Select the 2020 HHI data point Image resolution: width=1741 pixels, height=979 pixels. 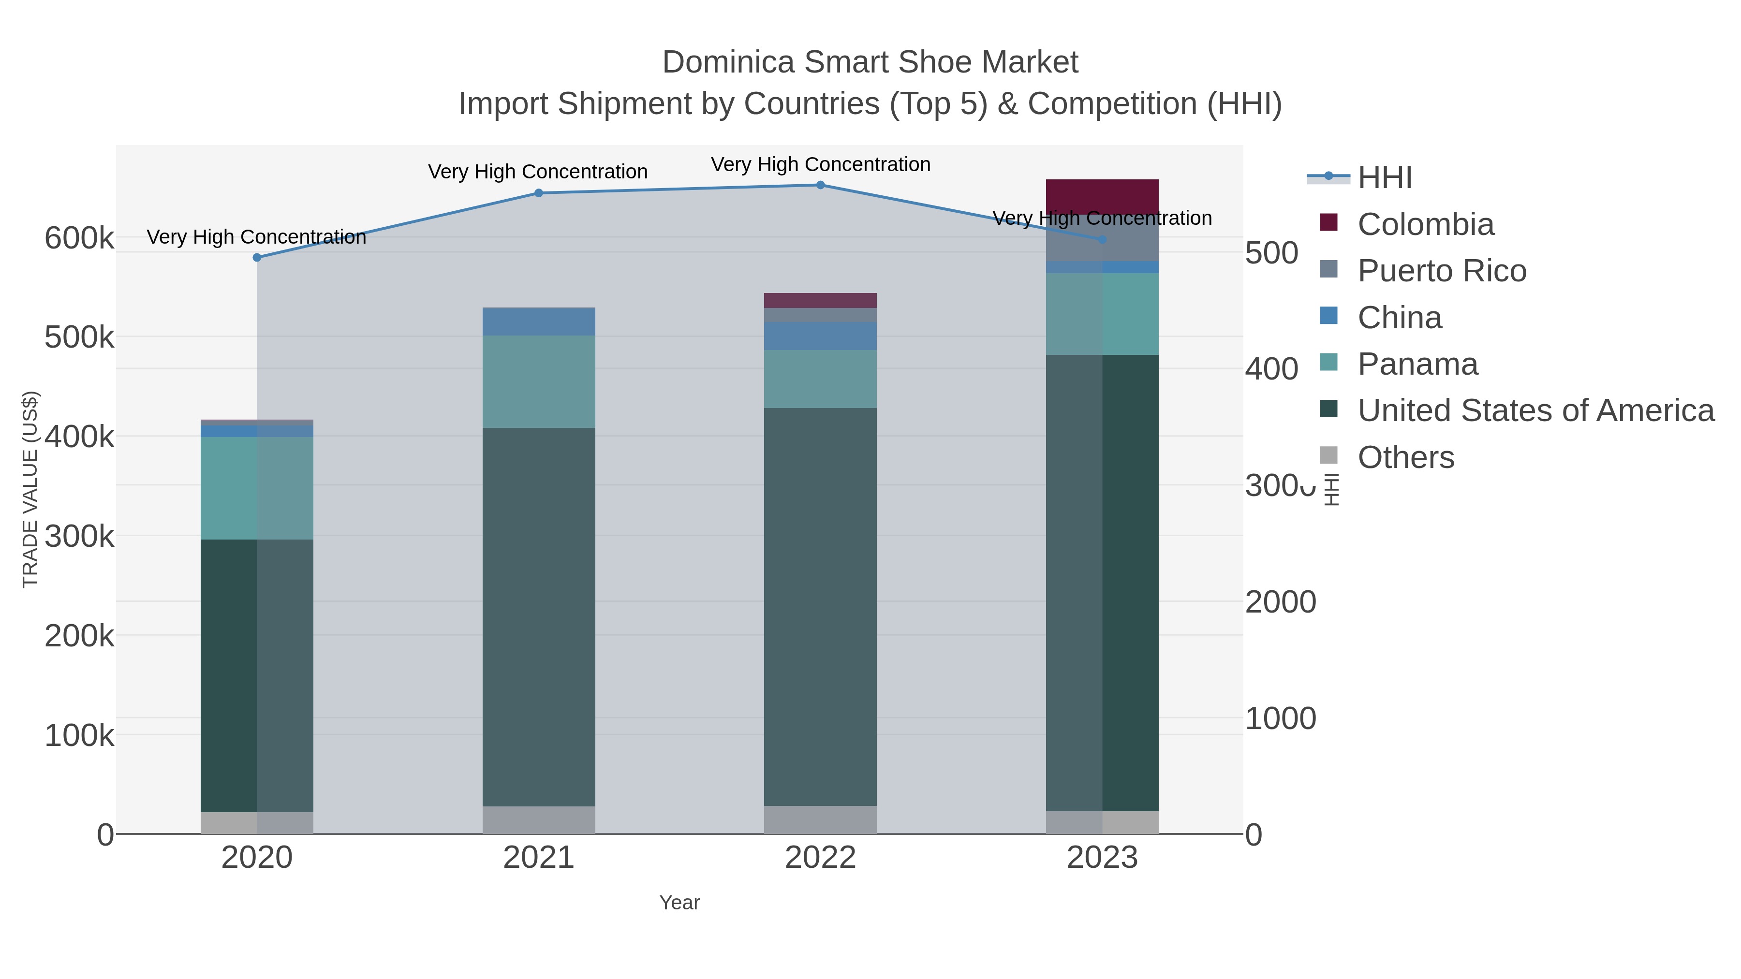click(x=257, y=257)
